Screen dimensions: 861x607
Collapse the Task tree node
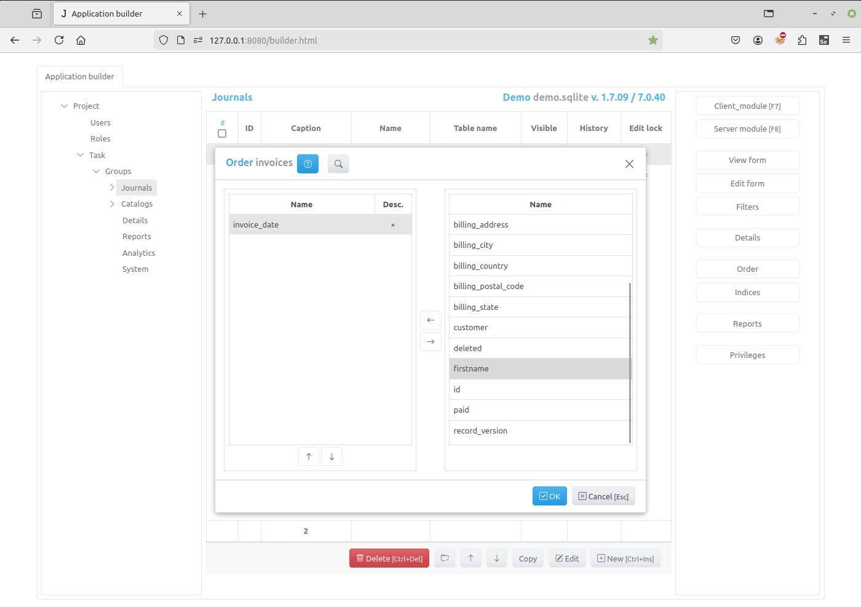pos(80,155)
